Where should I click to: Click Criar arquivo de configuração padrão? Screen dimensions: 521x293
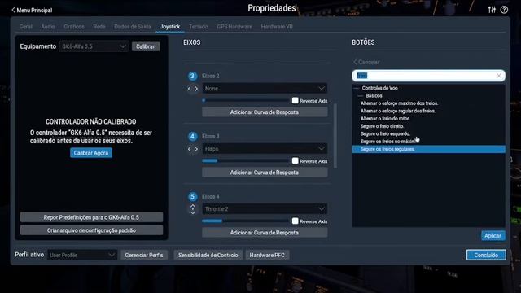pos(91,230)
